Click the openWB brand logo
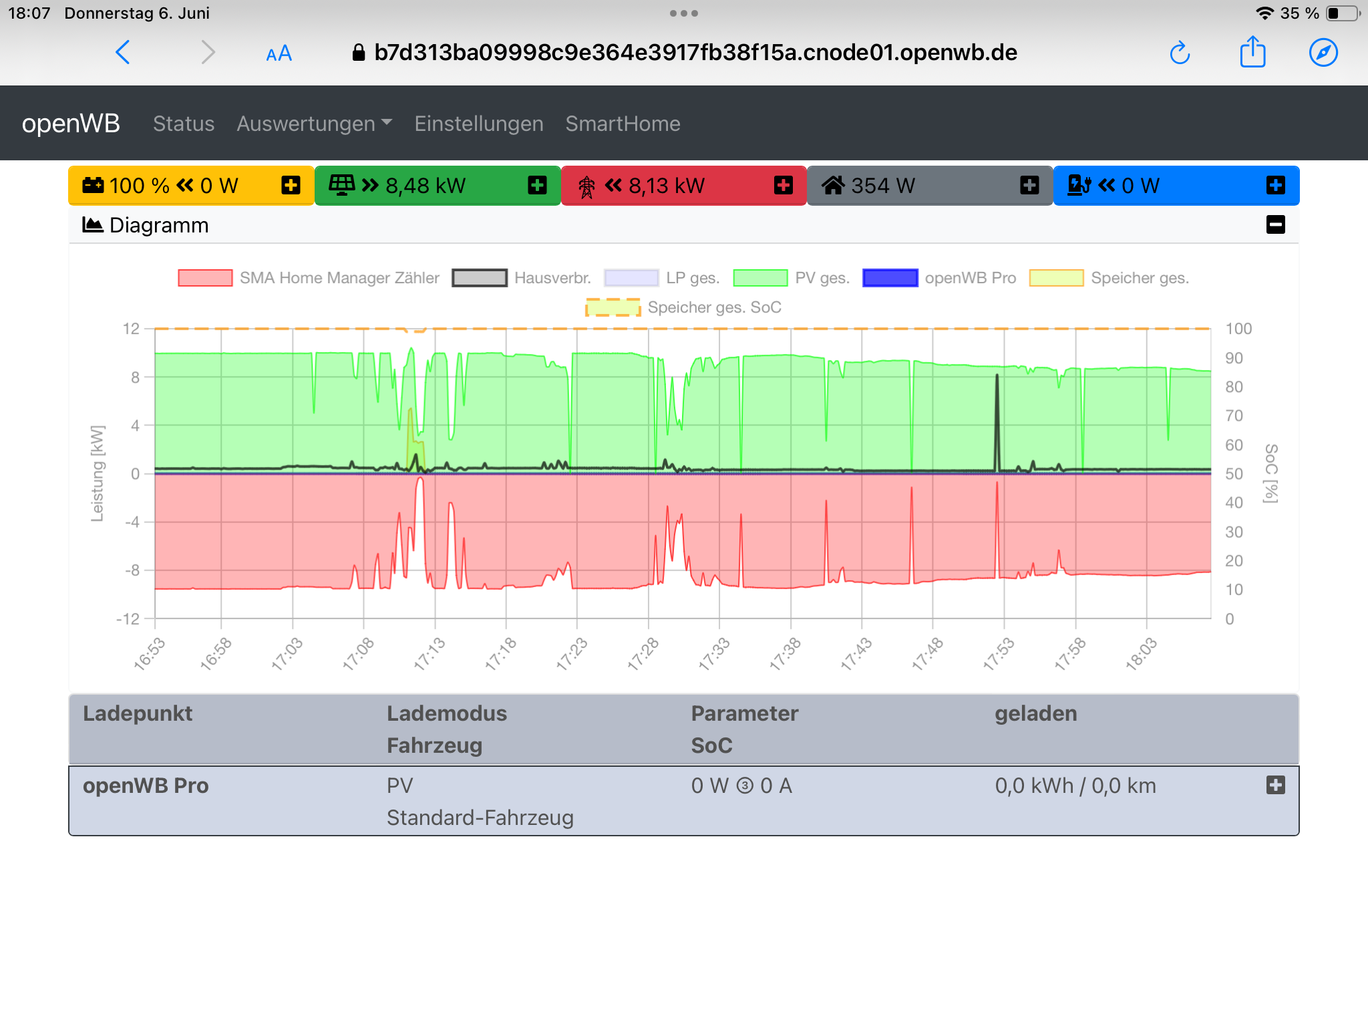This screenshot has height=1026, width=1368. (71, 124)
